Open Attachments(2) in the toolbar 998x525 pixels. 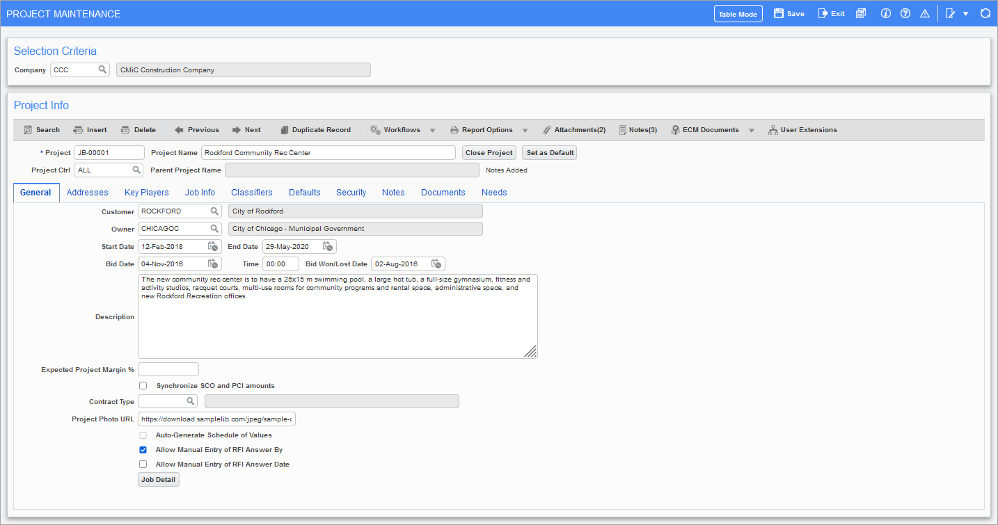pyautogui.click(x=574, y=130)
